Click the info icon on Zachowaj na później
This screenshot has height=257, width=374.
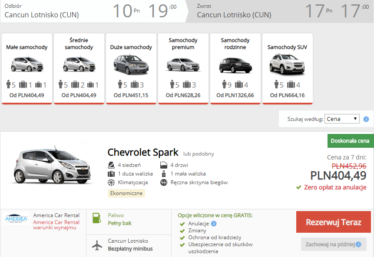coord(358,244)
